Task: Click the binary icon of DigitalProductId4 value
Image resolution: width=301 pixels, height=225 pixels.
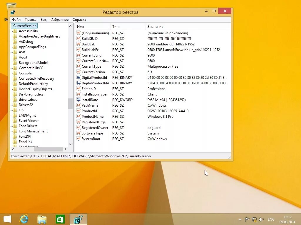Action: click(79, 83)
